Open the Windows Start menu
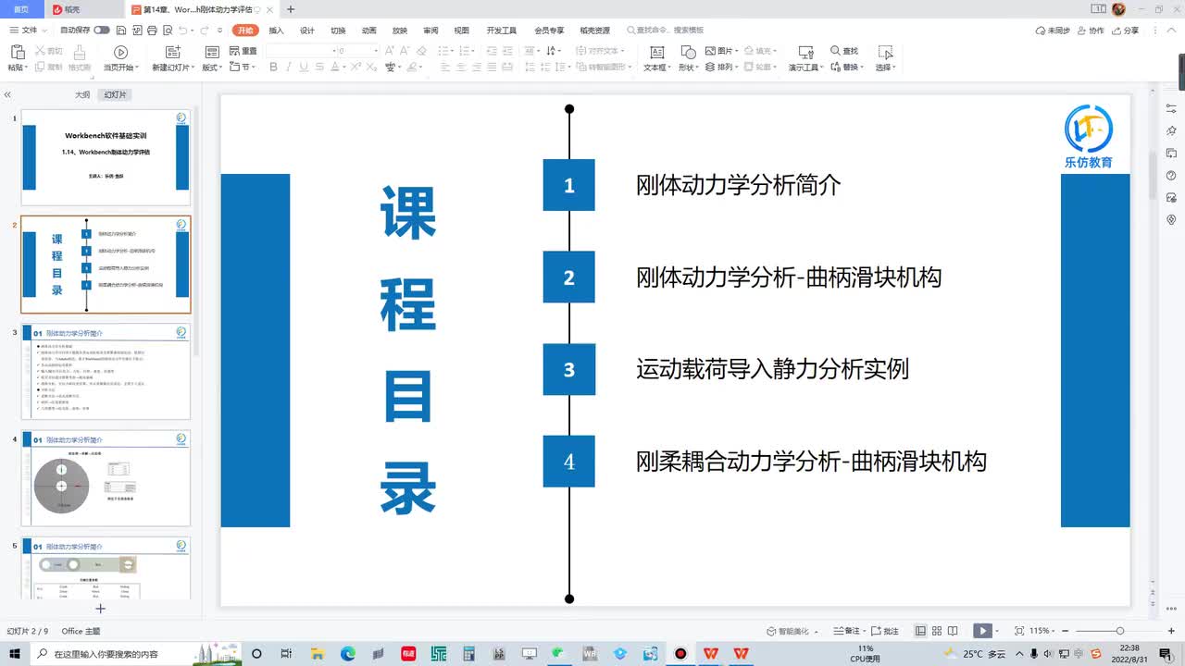 pyautogui.click(x=15, y=653)
